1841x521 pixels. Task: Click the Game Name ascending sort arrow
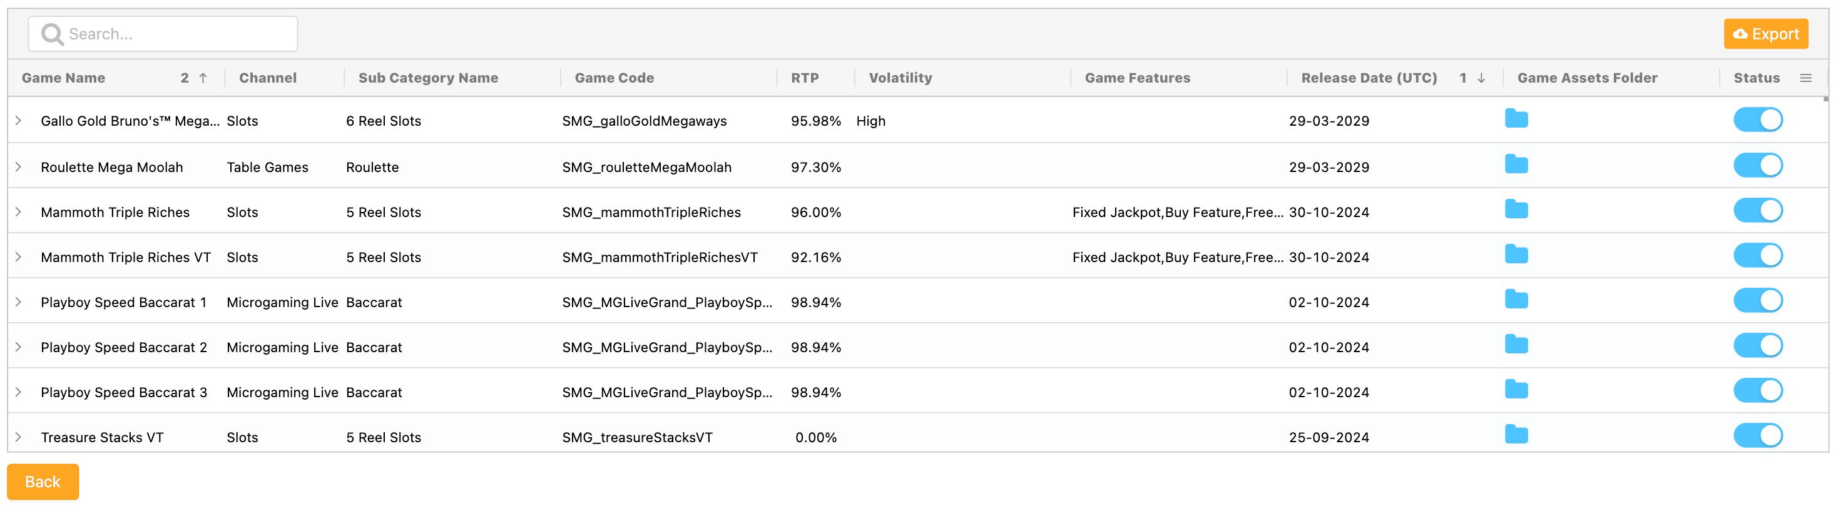[203, 78]
